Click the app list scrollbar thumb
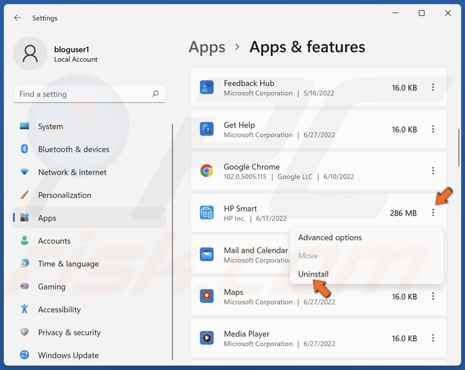This screenshot has height=370, width=465. coord(459,147)
